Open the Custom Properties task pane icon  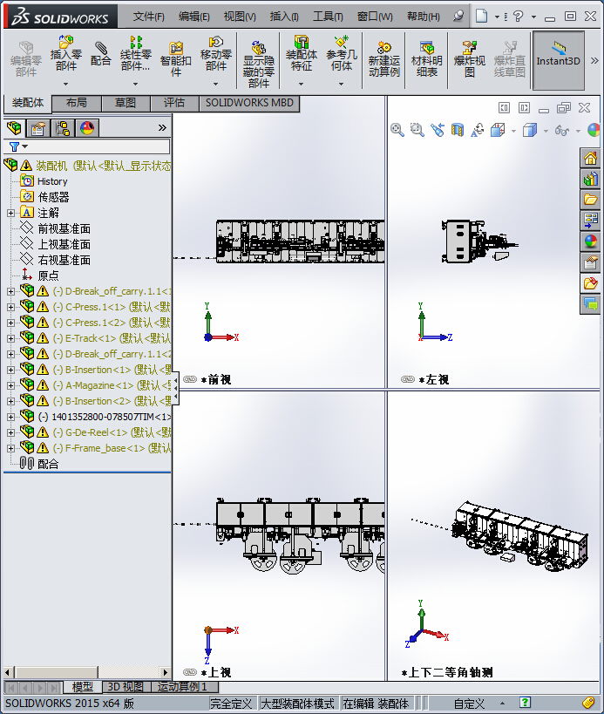[590, 262]
